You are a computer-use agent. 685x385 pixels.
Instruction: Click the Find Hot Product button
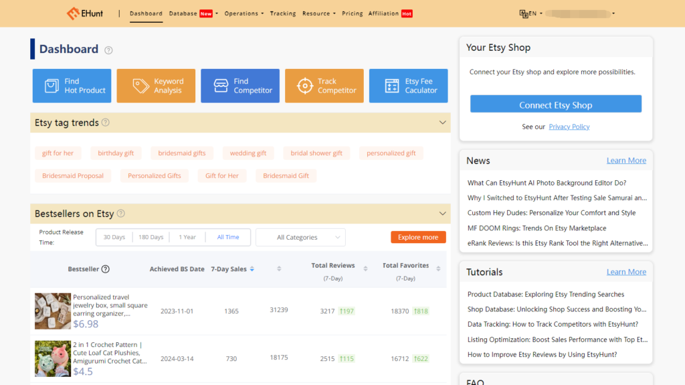[72, 86]
